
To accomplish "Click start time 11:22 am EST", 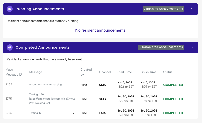I will coord(125,87).
